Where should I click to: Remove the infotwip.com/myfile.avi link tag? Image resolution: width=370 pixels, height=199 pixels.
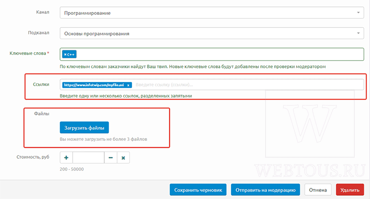[128, 85]
